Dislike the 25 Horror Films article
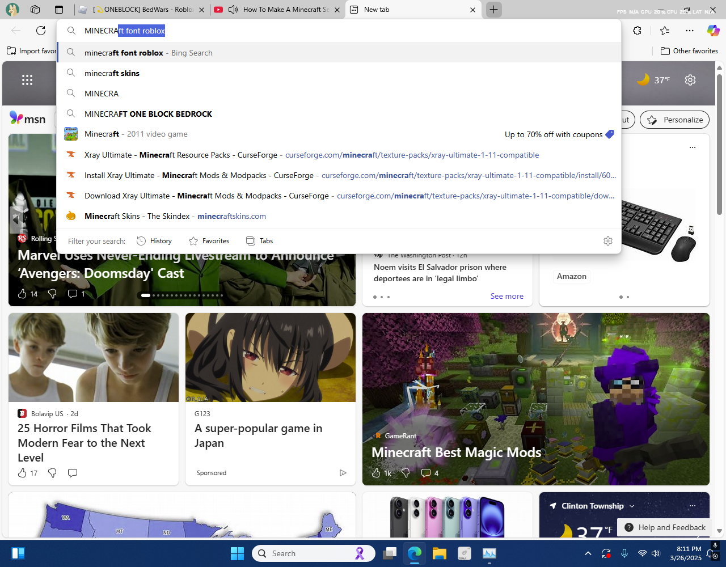 click(x=52, y=473)
